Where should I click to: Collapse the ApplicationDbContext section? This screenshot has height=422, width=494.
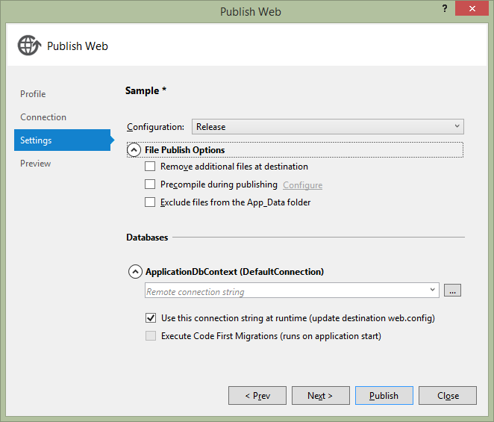(x=135, y=272)
